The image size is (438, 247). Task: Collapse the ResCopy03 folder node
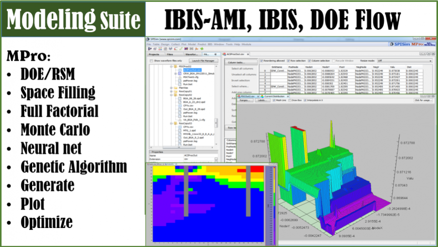171,123
